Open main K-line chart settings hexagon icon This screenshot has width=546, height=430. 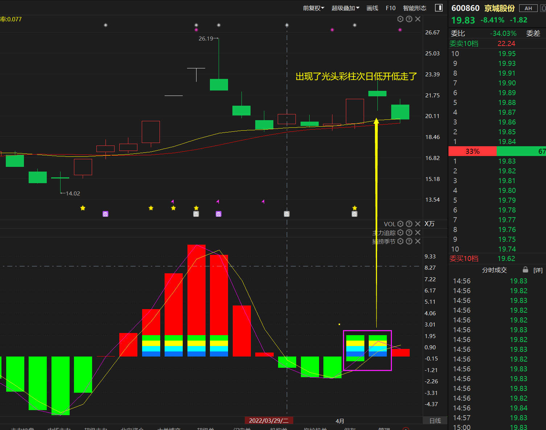coord(400,19)
